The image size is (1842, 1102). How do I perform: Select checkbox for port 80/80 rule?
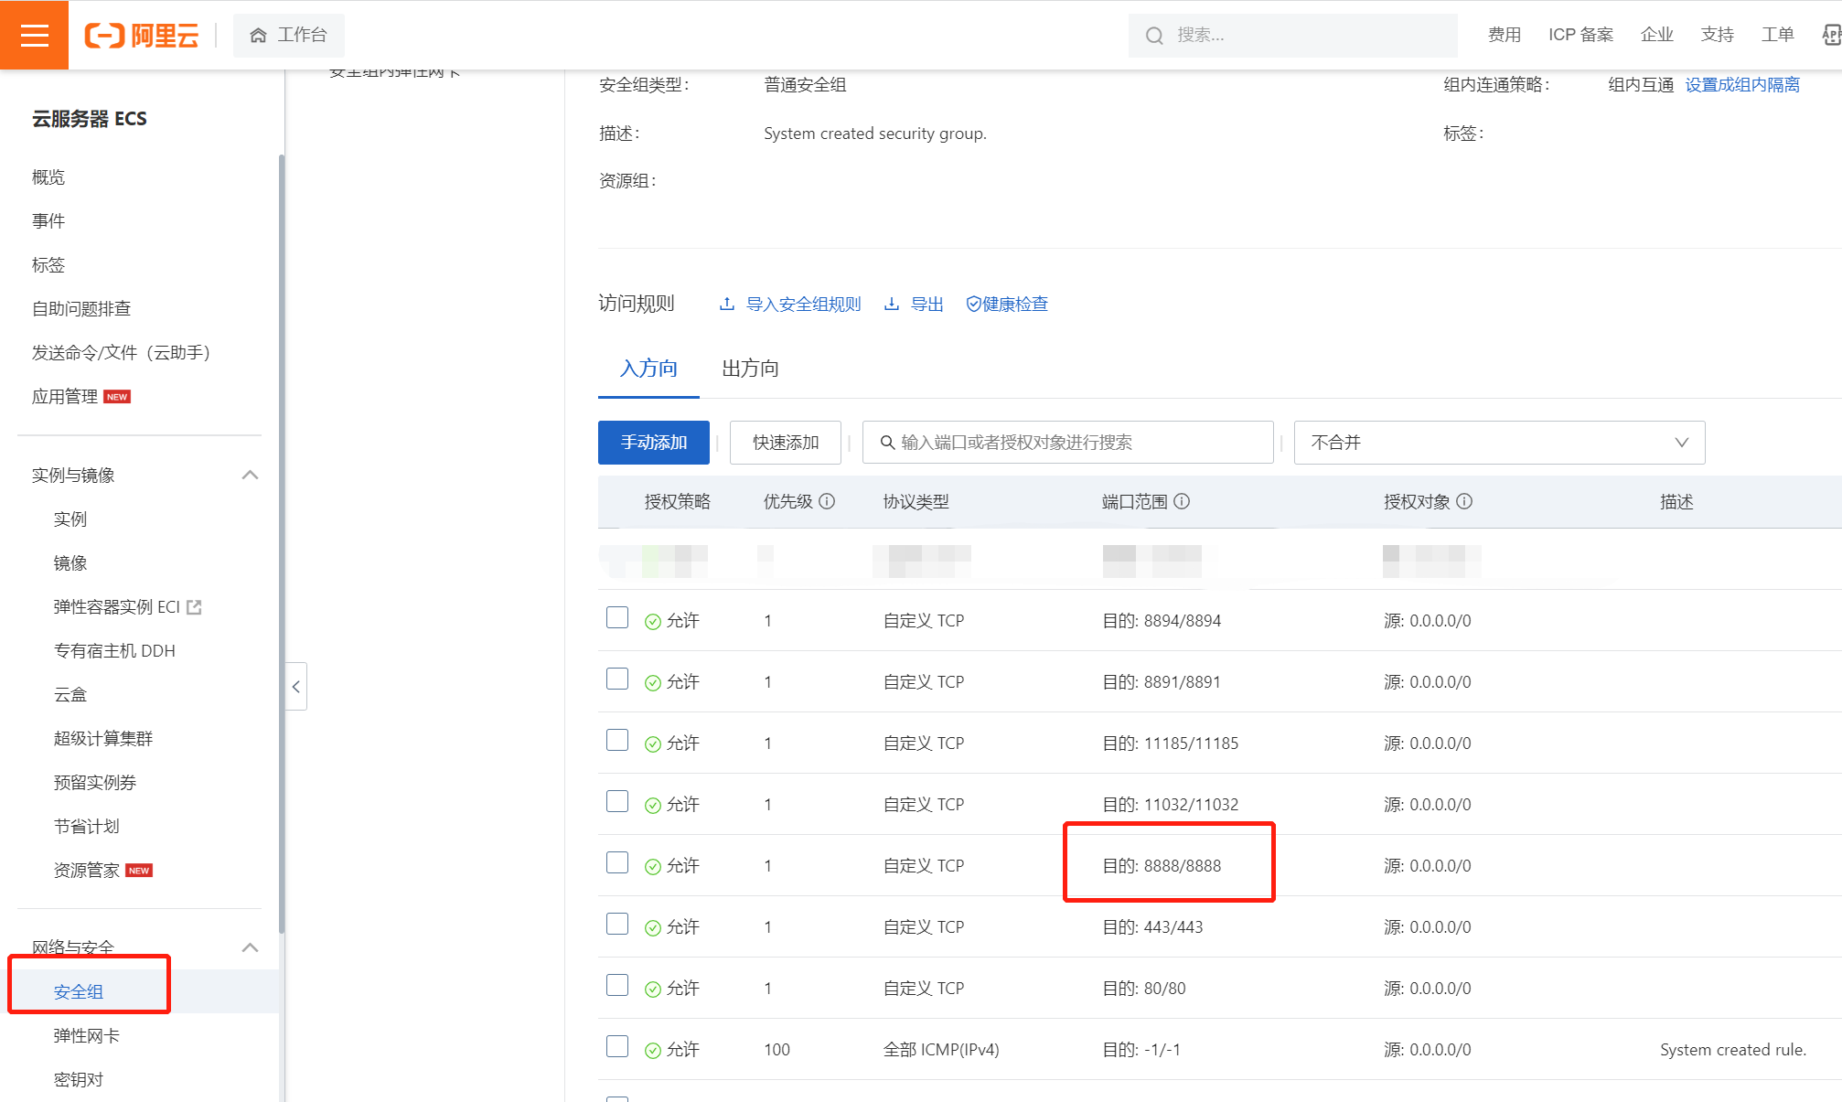(617, 985)
